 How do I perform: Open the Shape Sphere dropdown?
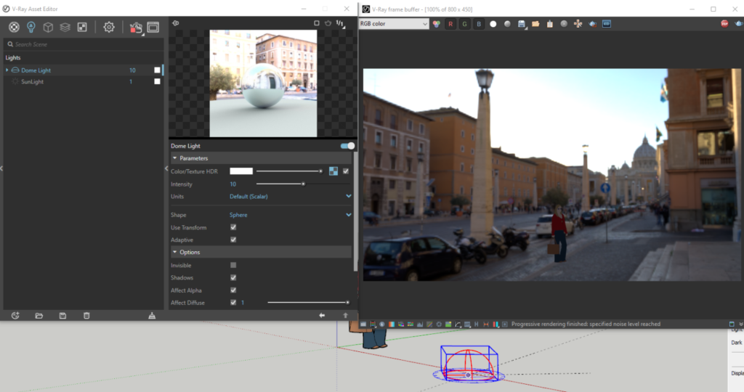pos(291,215)
